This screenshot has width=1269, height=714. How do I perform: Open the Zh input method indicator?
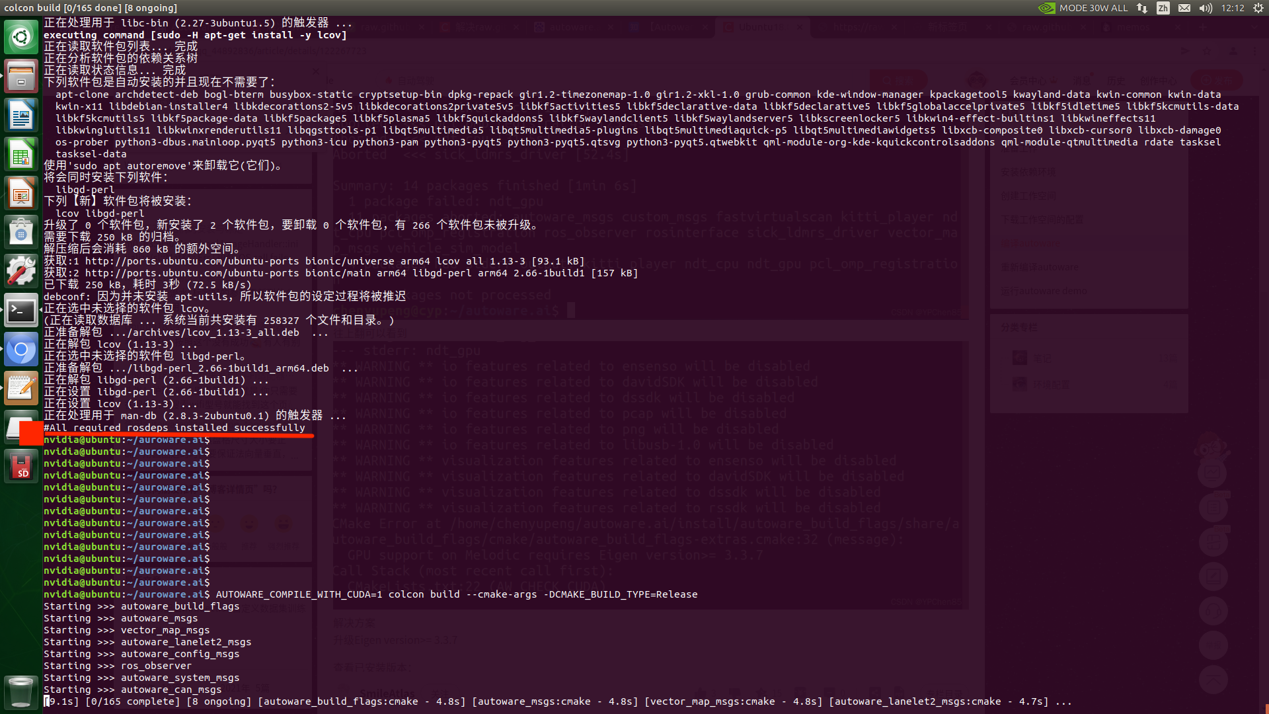point(1163,8)
